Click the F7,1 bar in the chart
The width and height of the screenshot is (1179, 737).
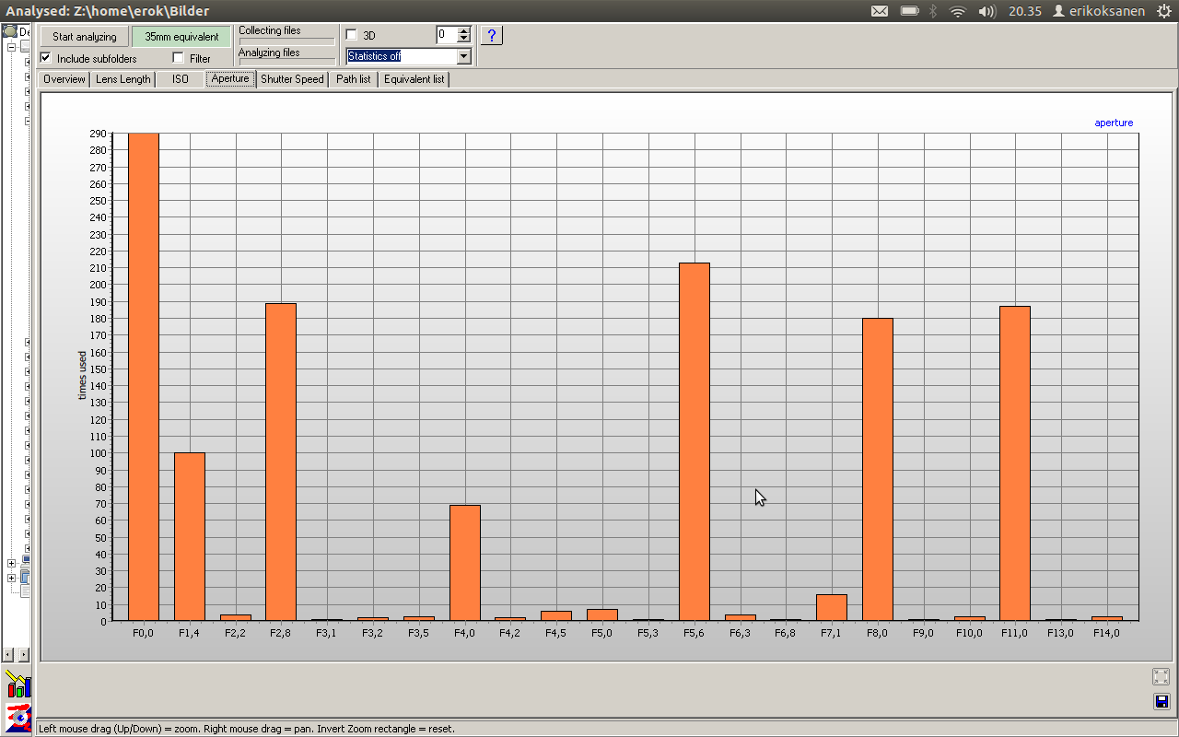(x=832, y=607)
